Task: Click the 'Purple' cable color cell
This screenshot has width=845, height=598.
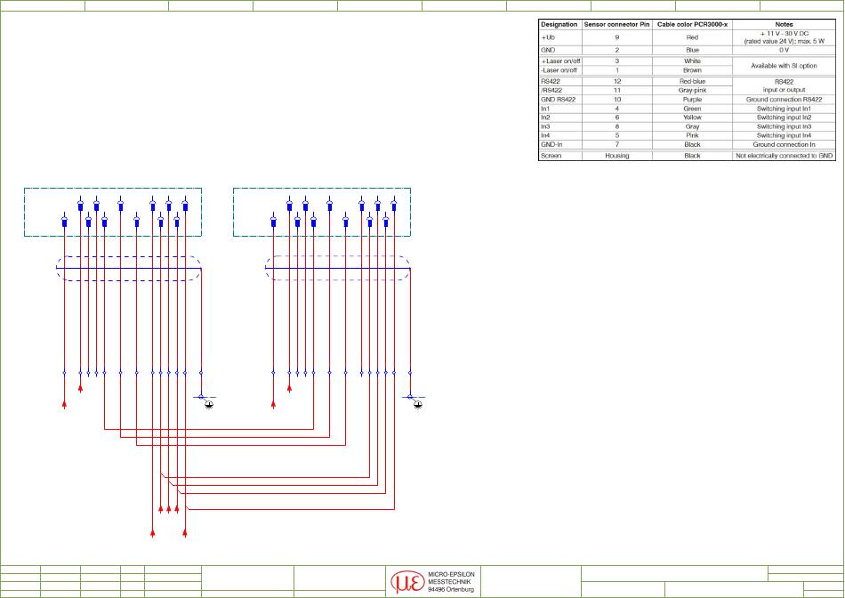Action: (x=692, y=100)
